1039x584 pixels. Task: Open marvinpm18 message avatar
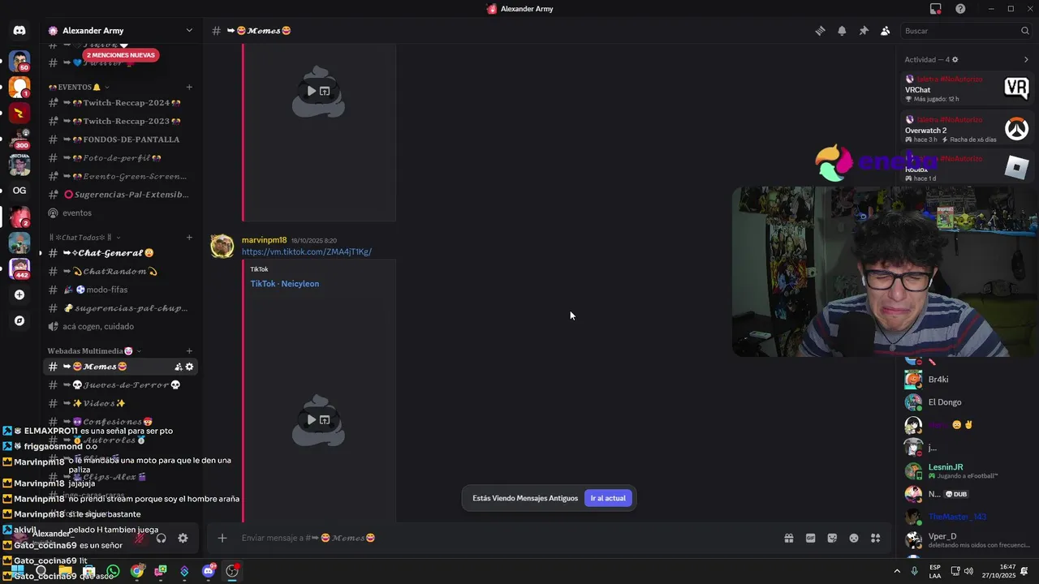(222, 247)
